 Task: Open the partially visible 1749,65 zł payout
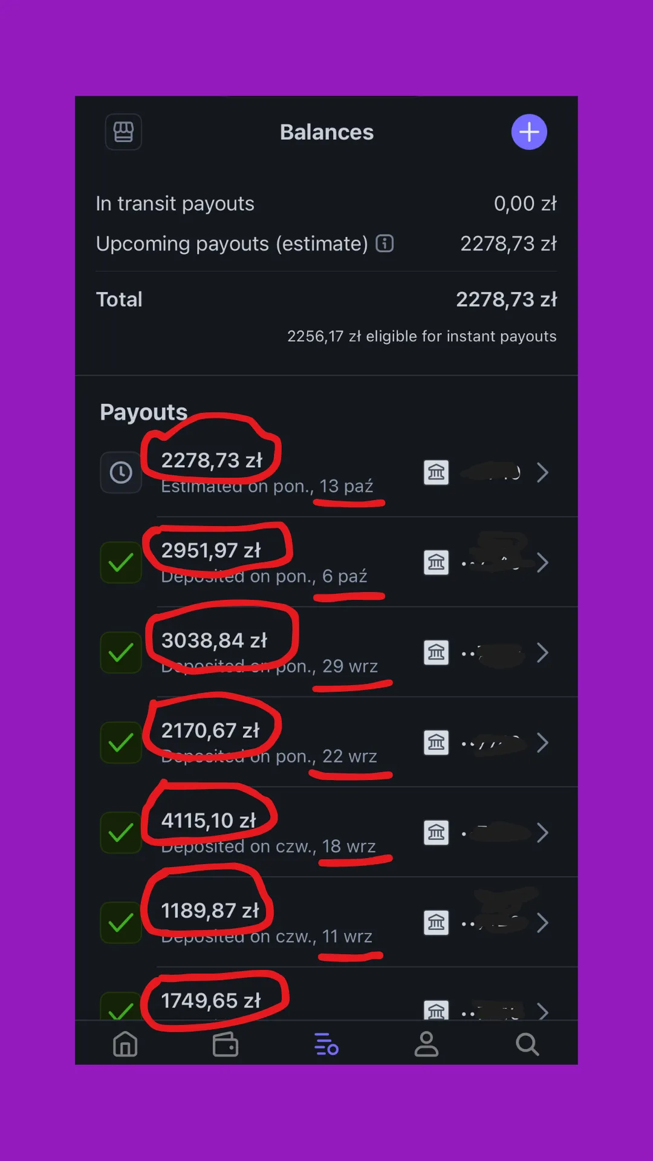326,995
